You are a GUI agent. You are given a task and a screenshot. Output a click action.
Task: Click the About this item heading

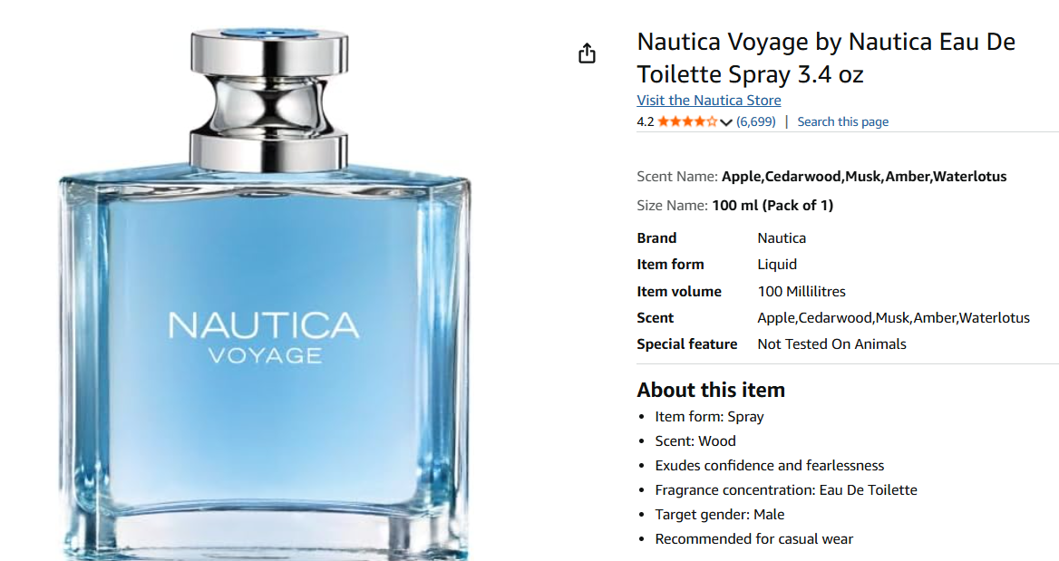click(711, 390)
